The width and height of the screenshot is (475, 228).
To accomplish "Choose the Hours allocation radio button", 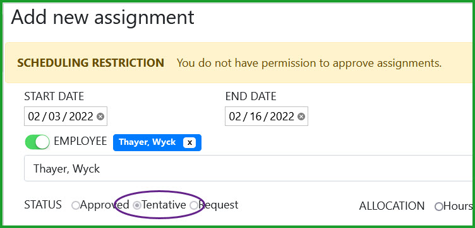I will [438, 207].
